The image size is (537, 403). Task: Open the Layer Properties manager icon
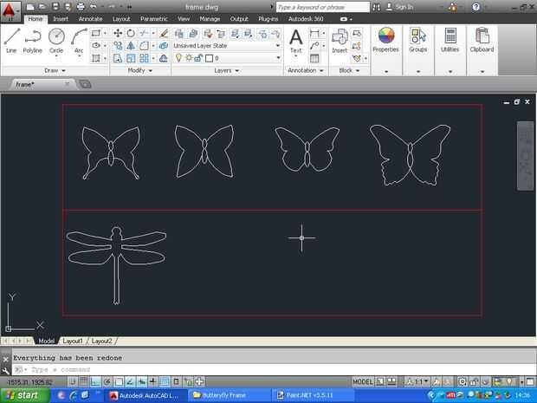tap(179, 33)
